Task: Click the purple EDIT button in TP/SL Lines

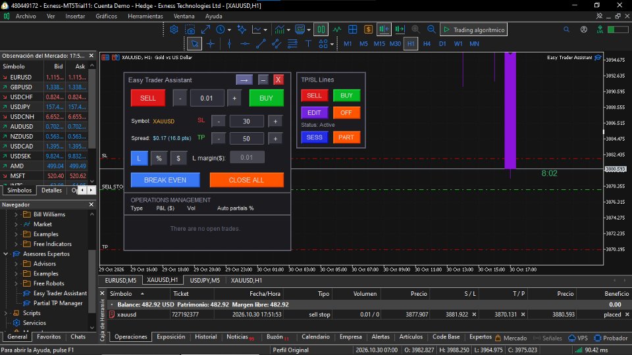Action: click(x=315, y=112)
